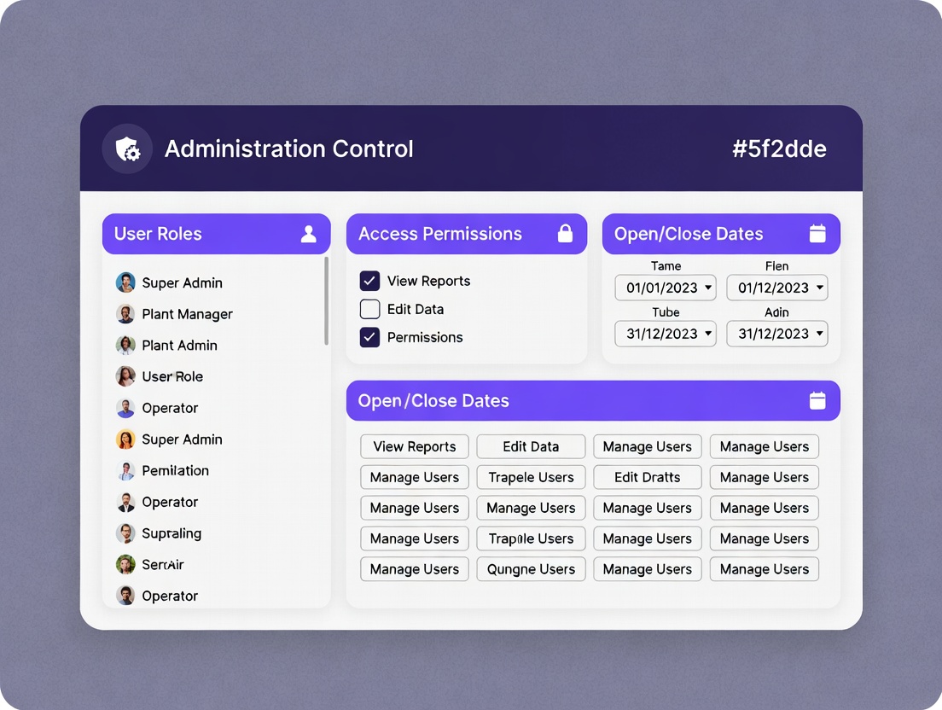Click the SertAir avatar icon
This screenshot has height=710, width=942.
(125, 564)
